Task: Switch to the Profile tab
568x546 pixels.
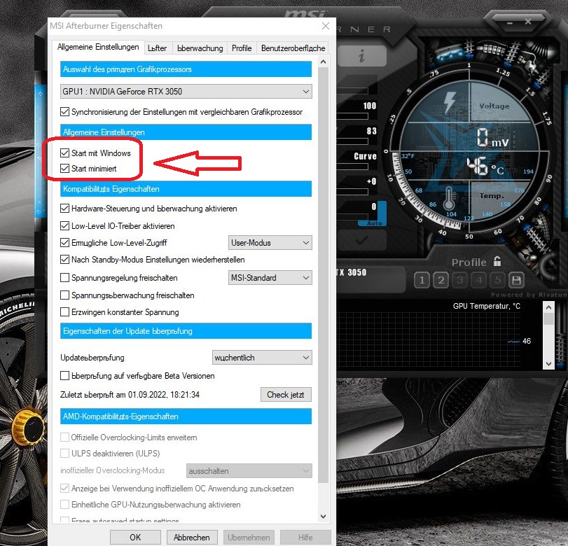Action: [x=242, y=48]
